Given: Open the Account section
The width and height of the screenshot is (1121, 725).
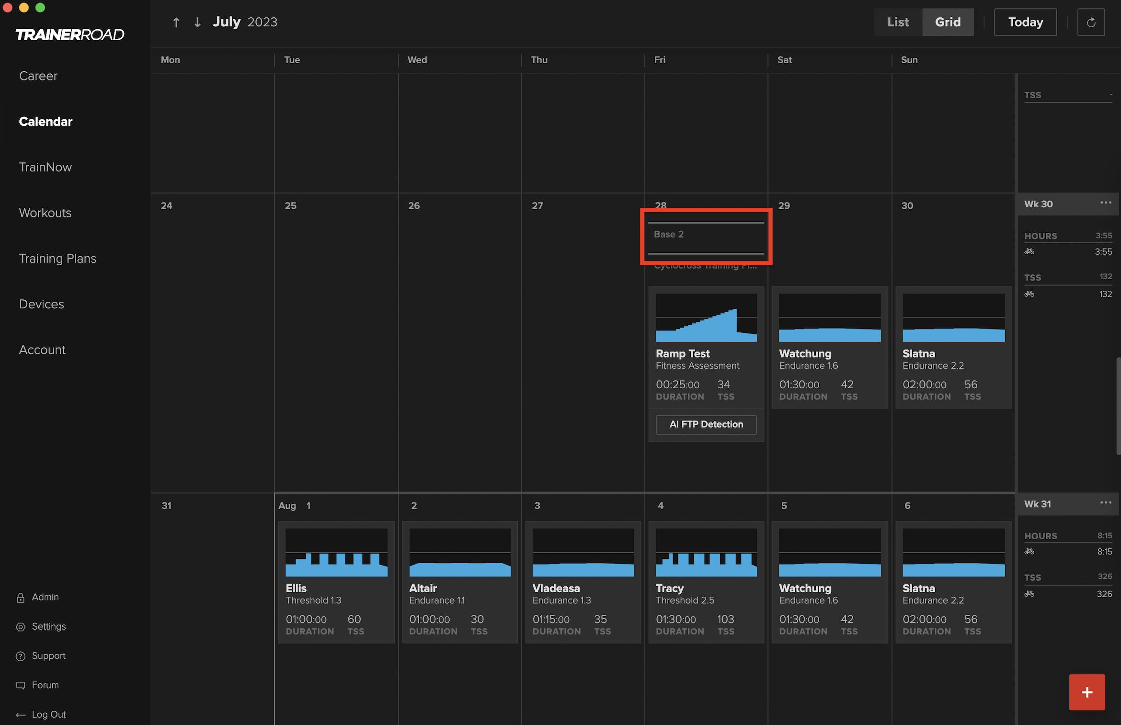Looking at the screenshot, I should (42, 350).
